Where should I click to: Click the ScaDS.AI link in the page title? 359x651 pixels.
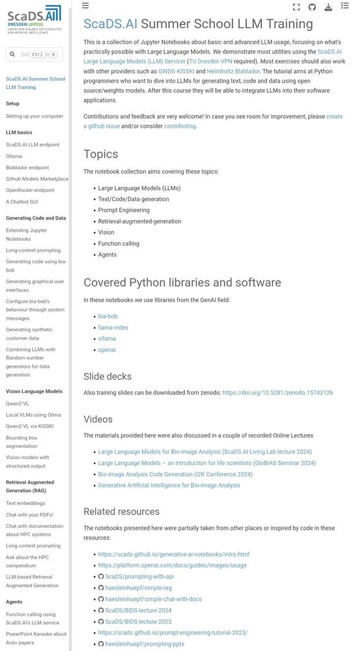click(110, 23)
